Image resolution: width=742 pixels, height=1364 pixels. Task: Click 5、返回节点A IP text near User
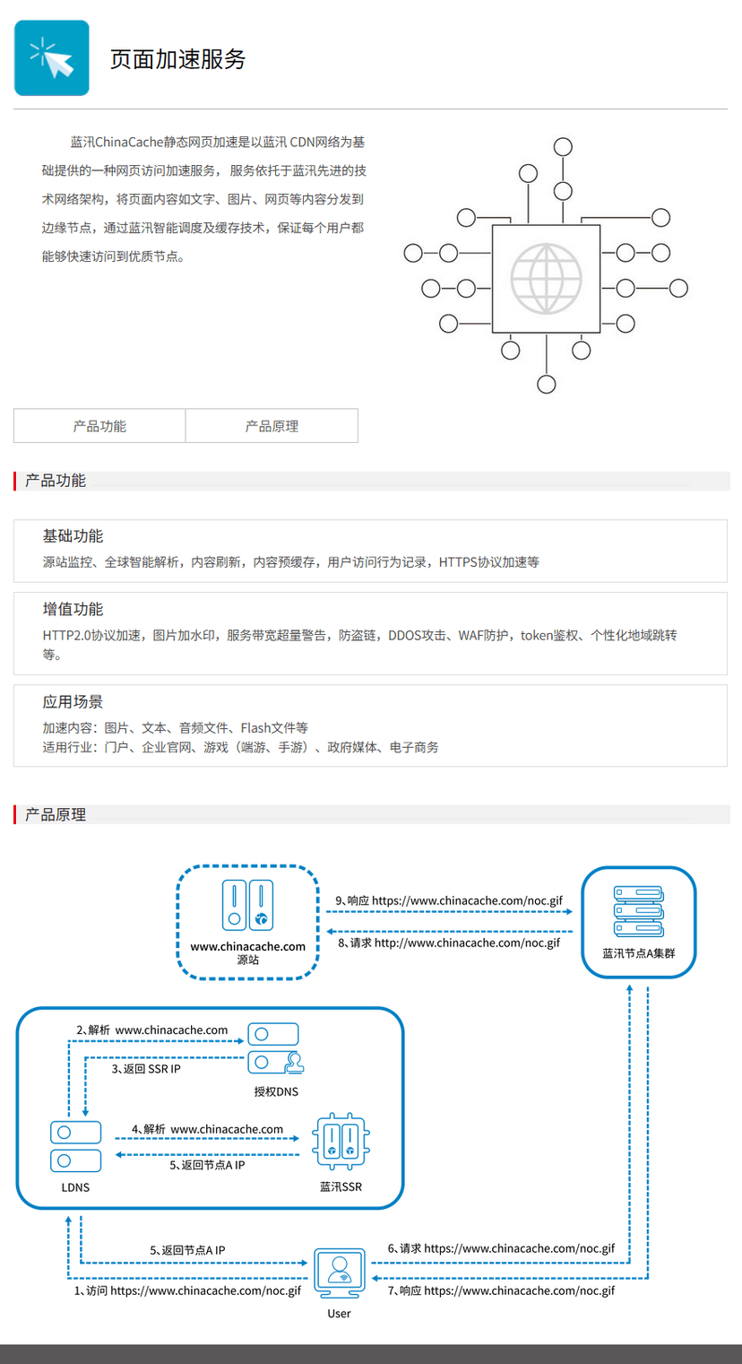click(187, 1250)
